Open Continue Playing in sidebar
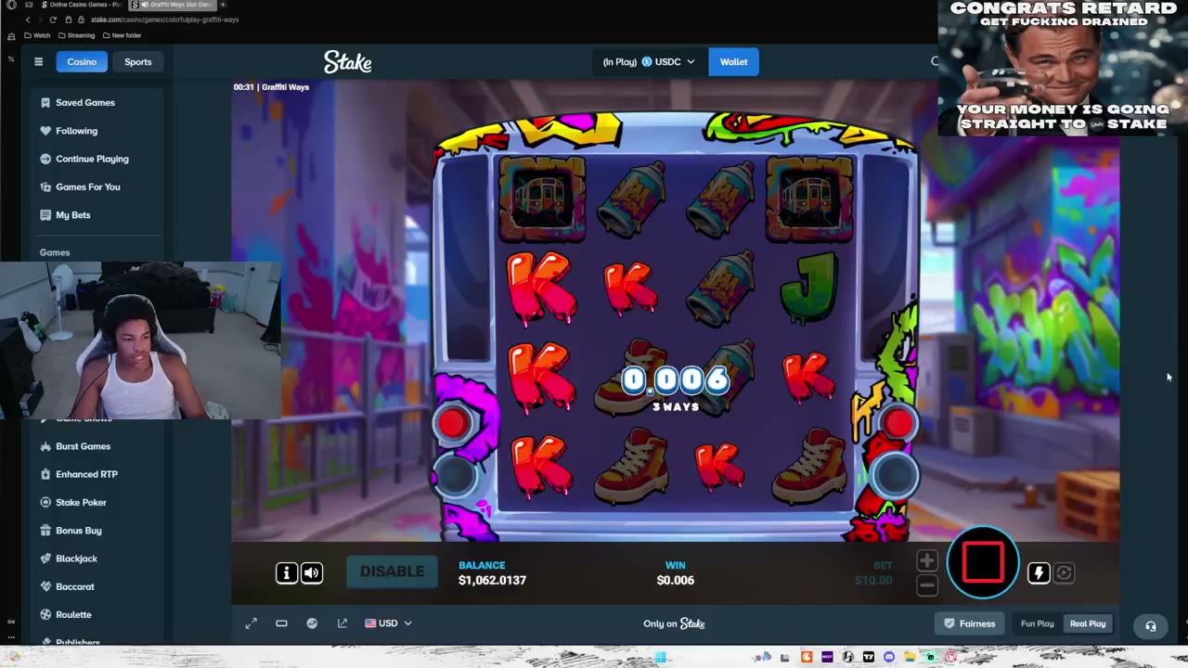Screen dimensions: 1188x668 click(97, 159)
